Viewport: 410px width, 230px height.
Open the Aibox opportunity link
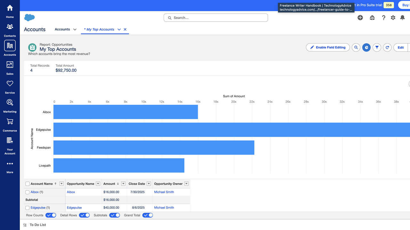click(x=71, y=192)
